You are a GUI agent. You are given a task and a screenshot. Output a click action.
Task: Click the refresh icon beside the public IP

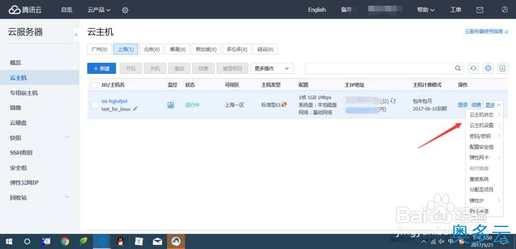(x=393, y=101)
